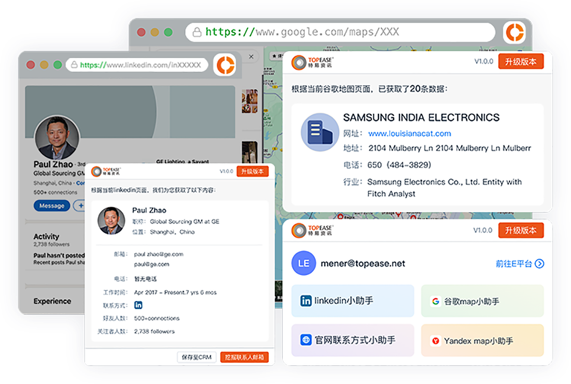The width and height of the screenshot is (571, 384).
Task: Click the Experience heading on LinkedIn page
Action: [x=52, y=301]
